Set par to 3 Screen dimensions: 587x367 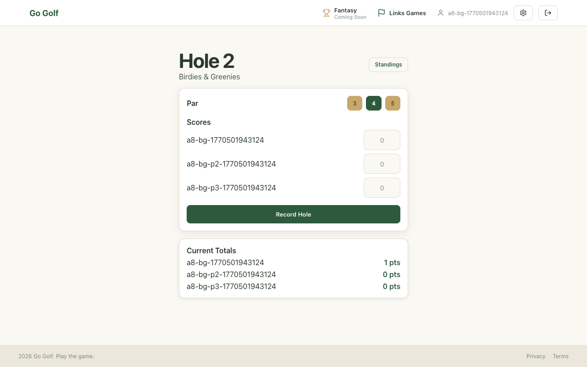tap(354, 103)
